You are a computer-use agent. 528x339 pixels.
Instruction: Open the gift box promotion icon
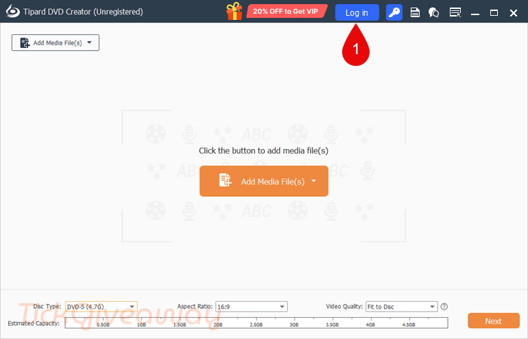[x=235, y=12]
